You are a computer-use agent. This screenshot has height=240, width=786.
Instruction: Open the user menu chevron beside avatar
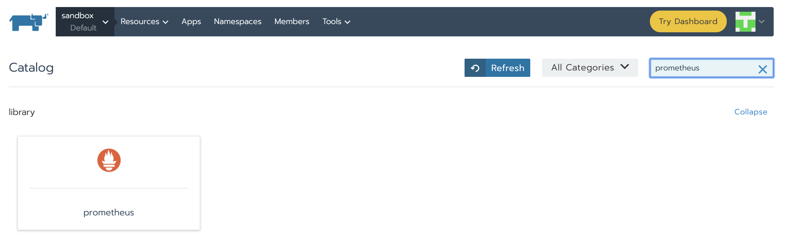pos(761,22)
